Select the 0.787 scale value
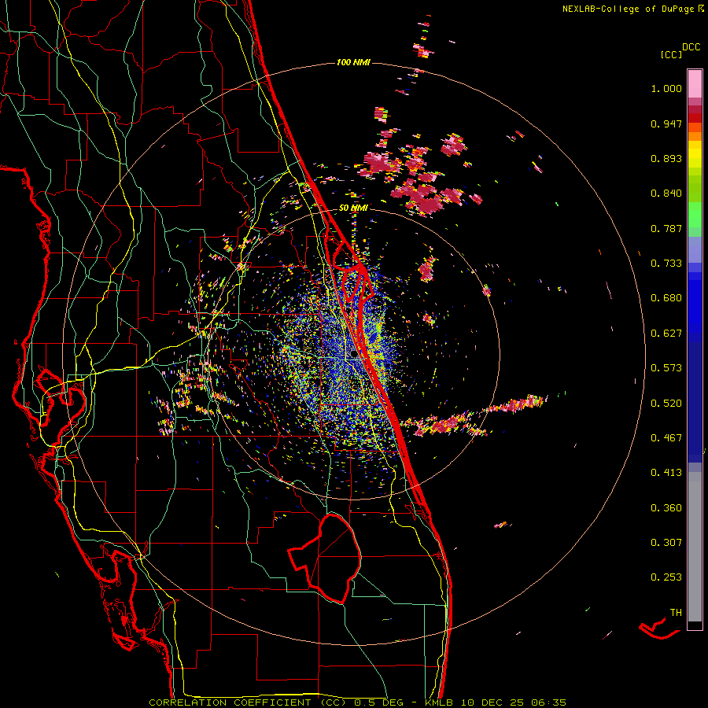Image resolution: width=708 pixels, height=708 pixels. pos(666,228)
